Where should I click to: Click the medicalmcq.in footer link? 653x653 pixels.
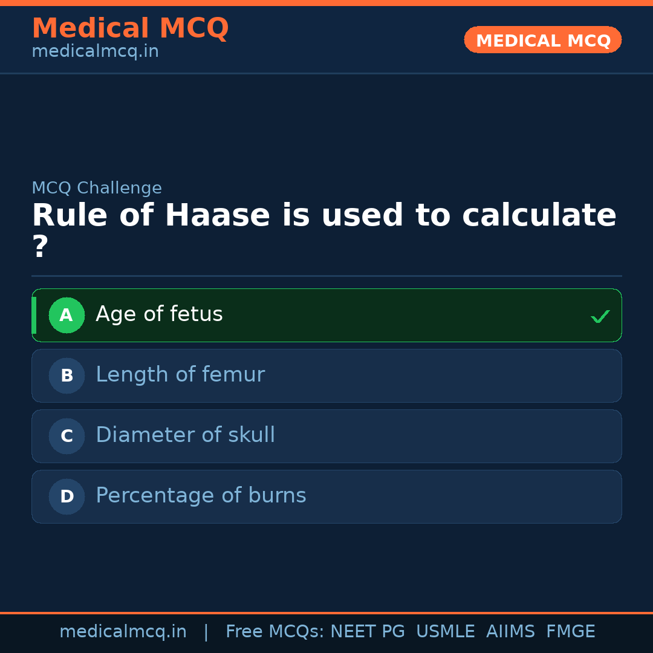pos(123,631)
